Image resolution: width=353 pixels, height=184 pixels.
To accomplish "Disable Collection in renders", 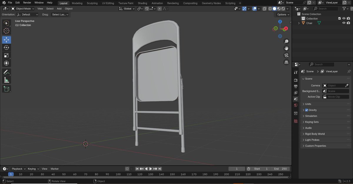I will [x=348, y=19].
